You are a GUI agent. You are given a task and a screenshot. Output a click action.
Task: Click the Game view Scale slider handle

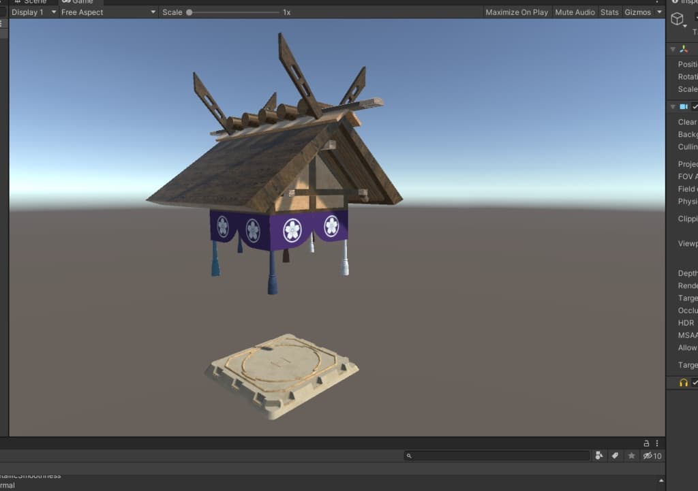(189, 12)
